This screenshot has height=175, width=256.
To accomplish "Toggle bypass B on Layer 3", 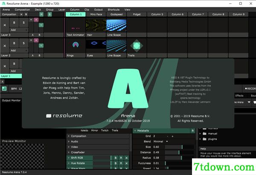I will pos(14,23).
